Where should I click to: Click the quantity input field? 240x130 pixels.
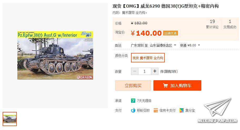[x=145, y=71]
